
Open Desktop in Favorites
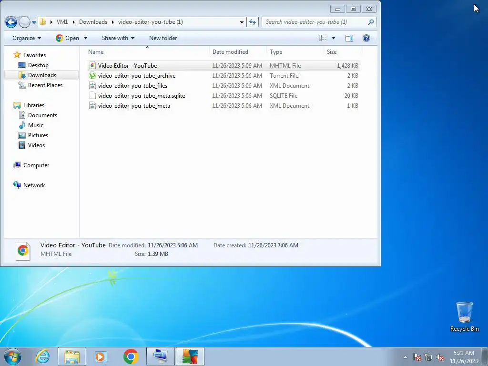point(38,65)
